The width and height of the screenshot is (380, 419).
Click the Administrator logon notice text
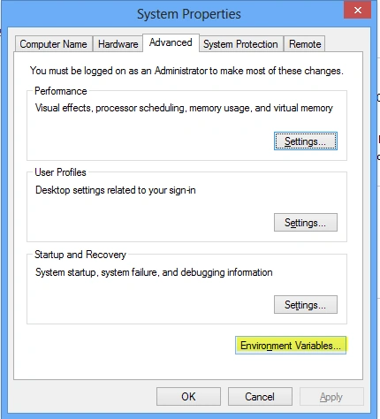click(x=186, y=71)
